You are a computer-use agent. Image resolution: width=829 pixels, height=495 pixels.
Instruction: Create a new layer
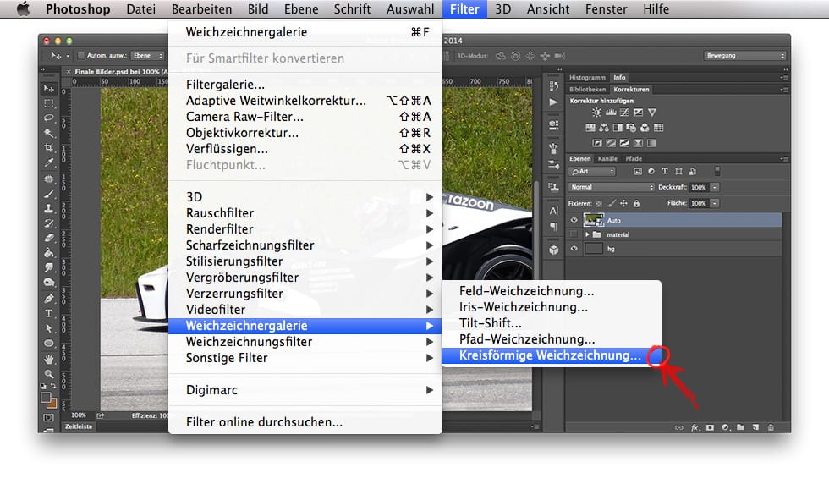(755, 427)
